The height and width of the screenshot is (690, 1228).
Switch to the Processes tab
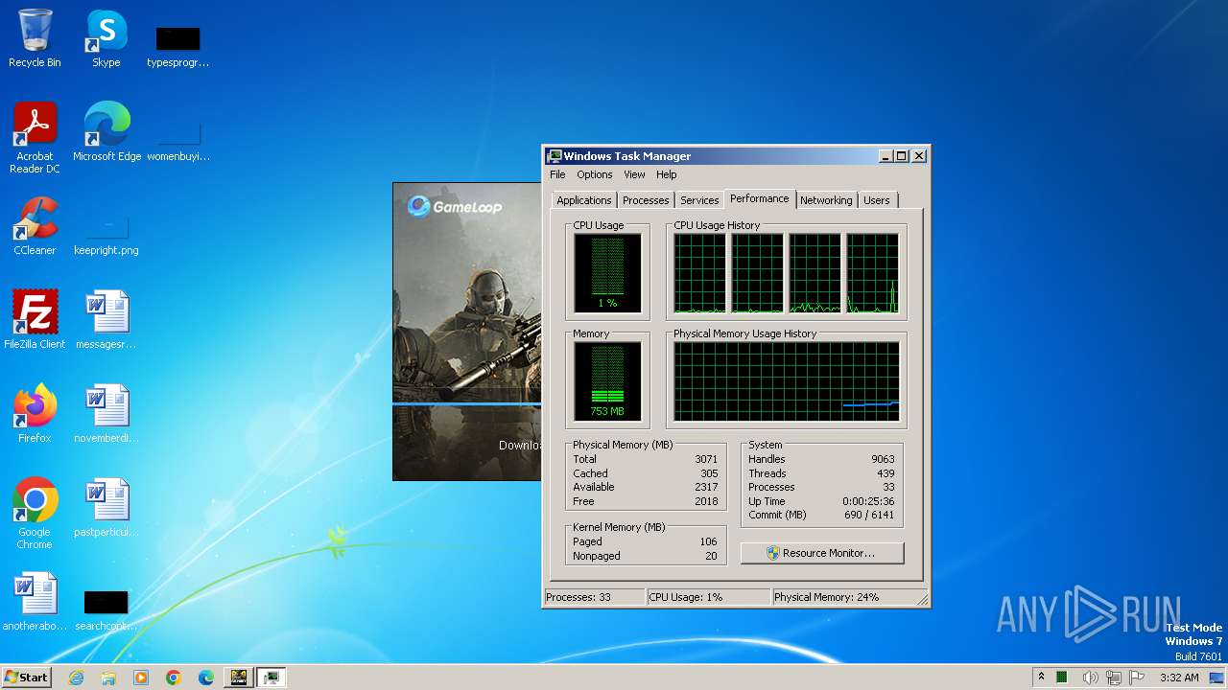click(646, 200)
